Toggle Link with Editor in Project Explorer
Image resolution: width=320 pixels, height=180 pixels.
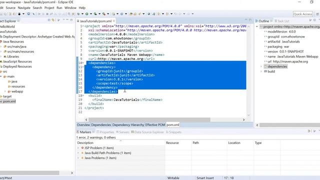tap(53, 20)
